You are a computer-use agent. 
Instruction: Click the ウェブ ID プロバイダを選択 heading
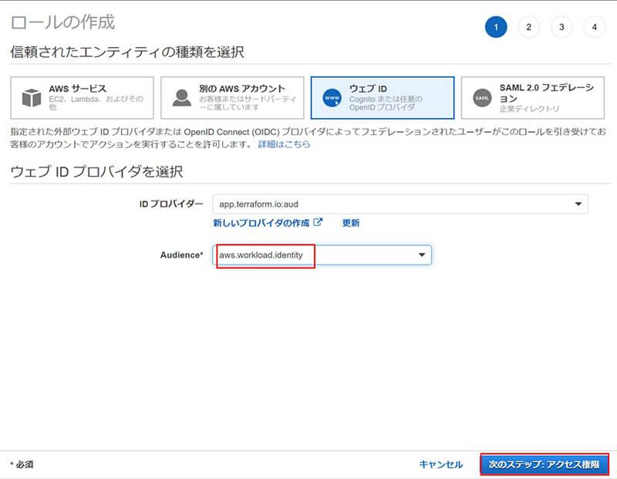(97, 171)
